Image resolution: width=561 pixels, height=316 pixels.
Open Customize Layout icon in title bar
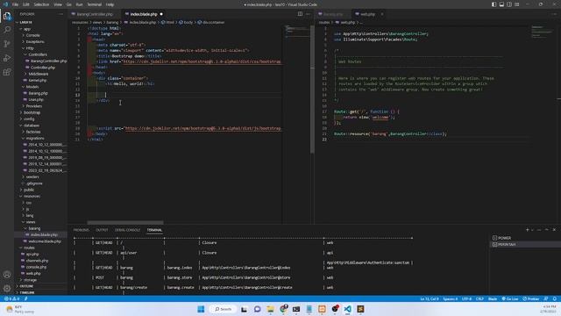tap(517, 4)
